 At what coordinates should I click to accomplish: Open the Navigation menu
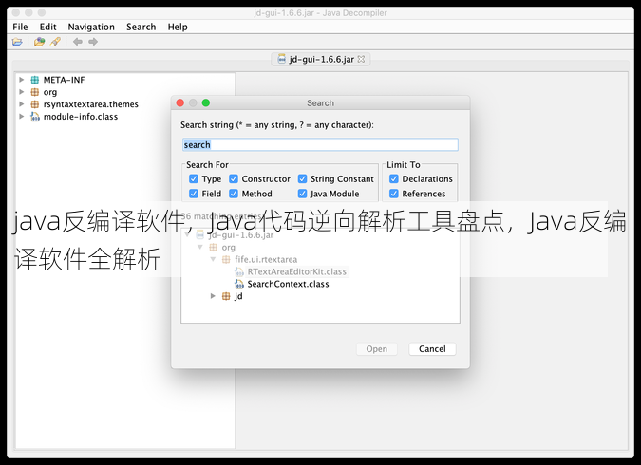(x=91, y=27)
